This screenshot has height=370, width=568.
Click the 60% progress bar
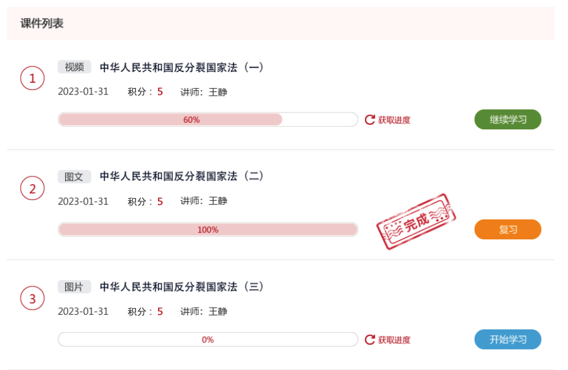pos(208,119)
